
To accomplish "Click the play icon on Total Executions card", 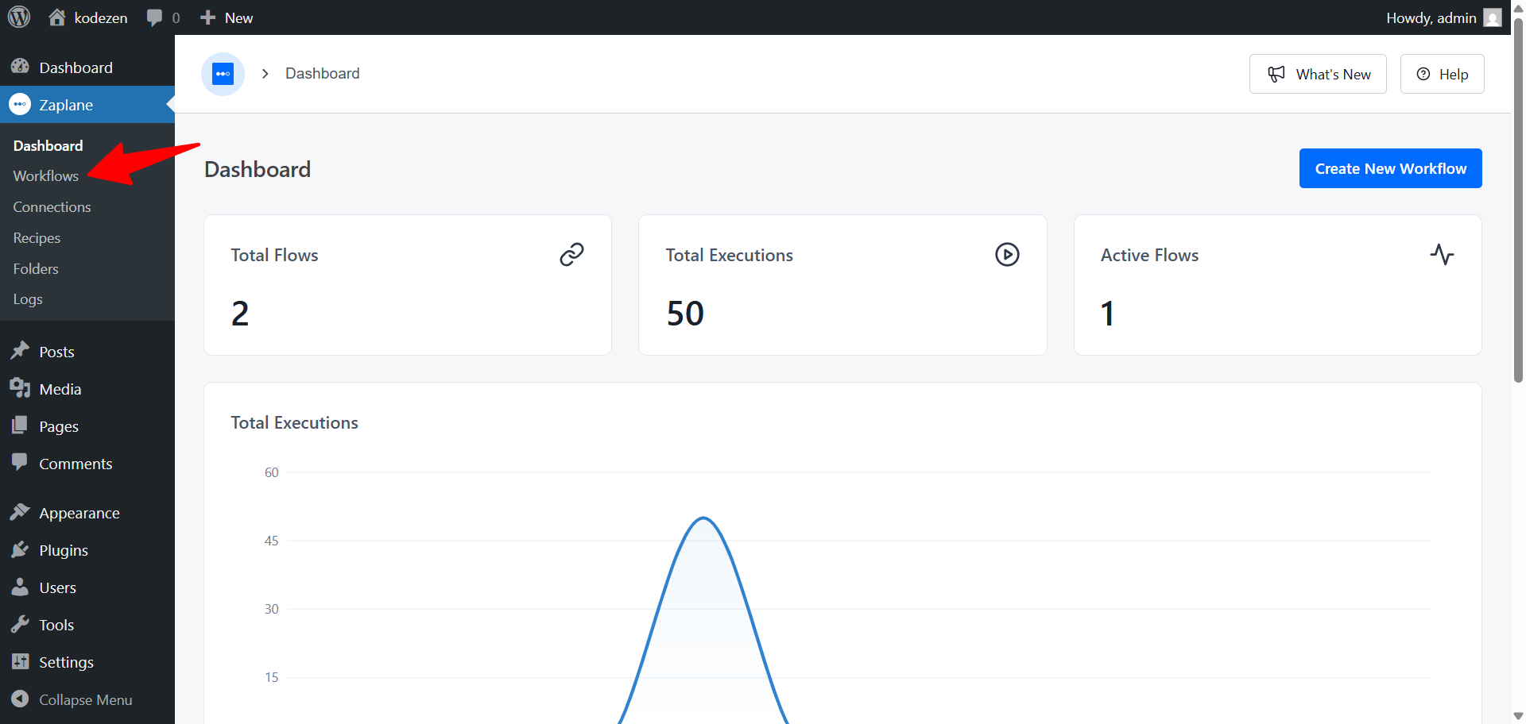I will pos(1007,254).
